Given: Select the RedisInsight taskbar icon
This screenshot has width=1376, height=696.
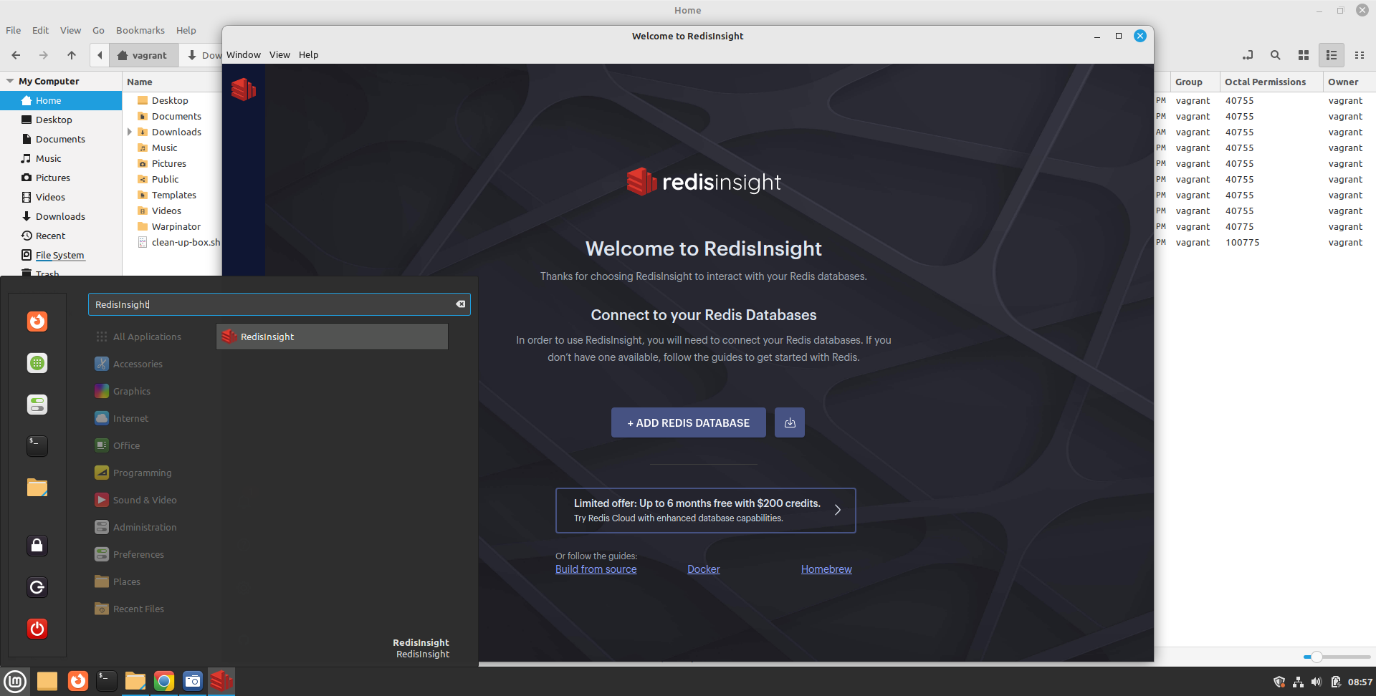Looking at the screenshot, I should (221, 681).
